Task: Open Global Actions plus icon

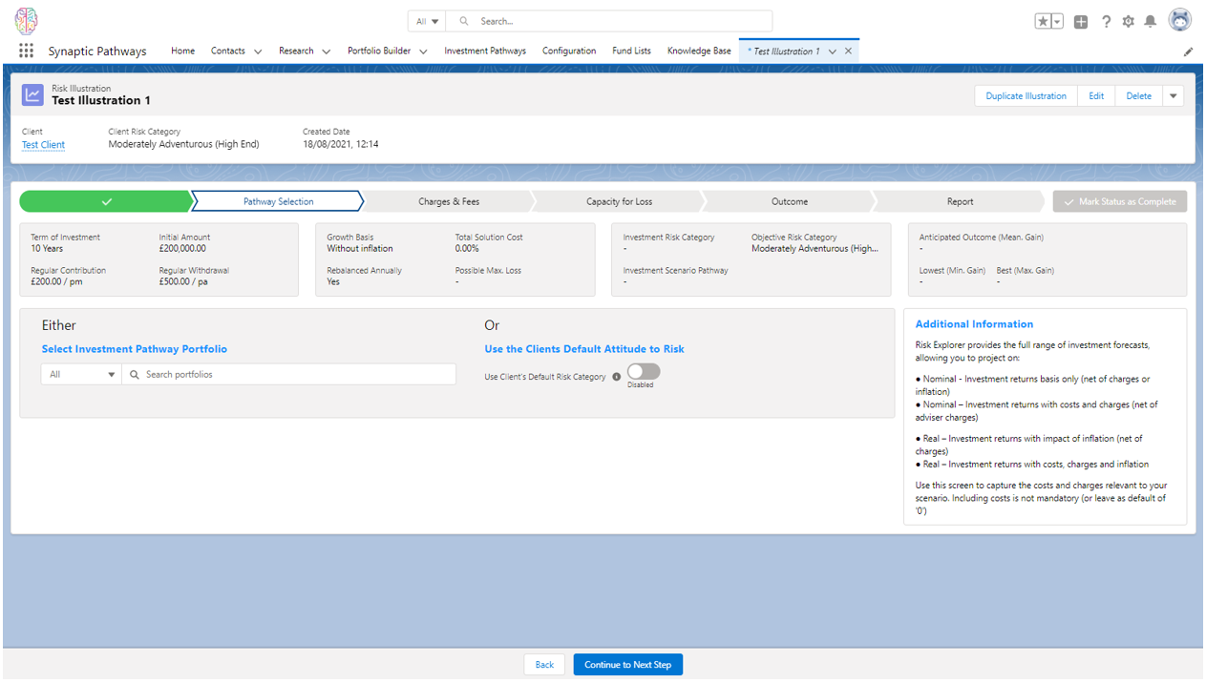Action: [x=1081, y=21]
